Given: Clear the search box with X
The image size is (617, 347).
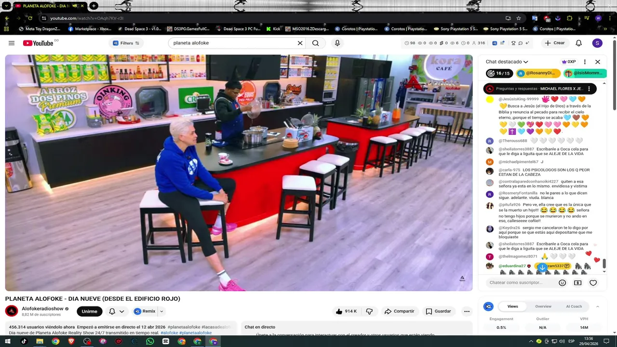Looking at the screenshot, I should [x=300, y=43].
